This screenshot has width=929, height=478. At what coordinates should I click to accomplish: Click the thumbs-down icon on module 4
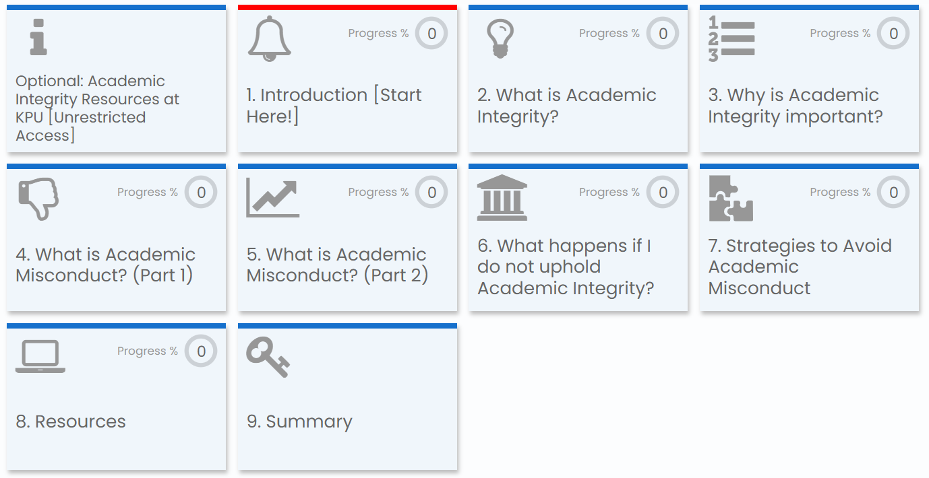pos(38,199)
